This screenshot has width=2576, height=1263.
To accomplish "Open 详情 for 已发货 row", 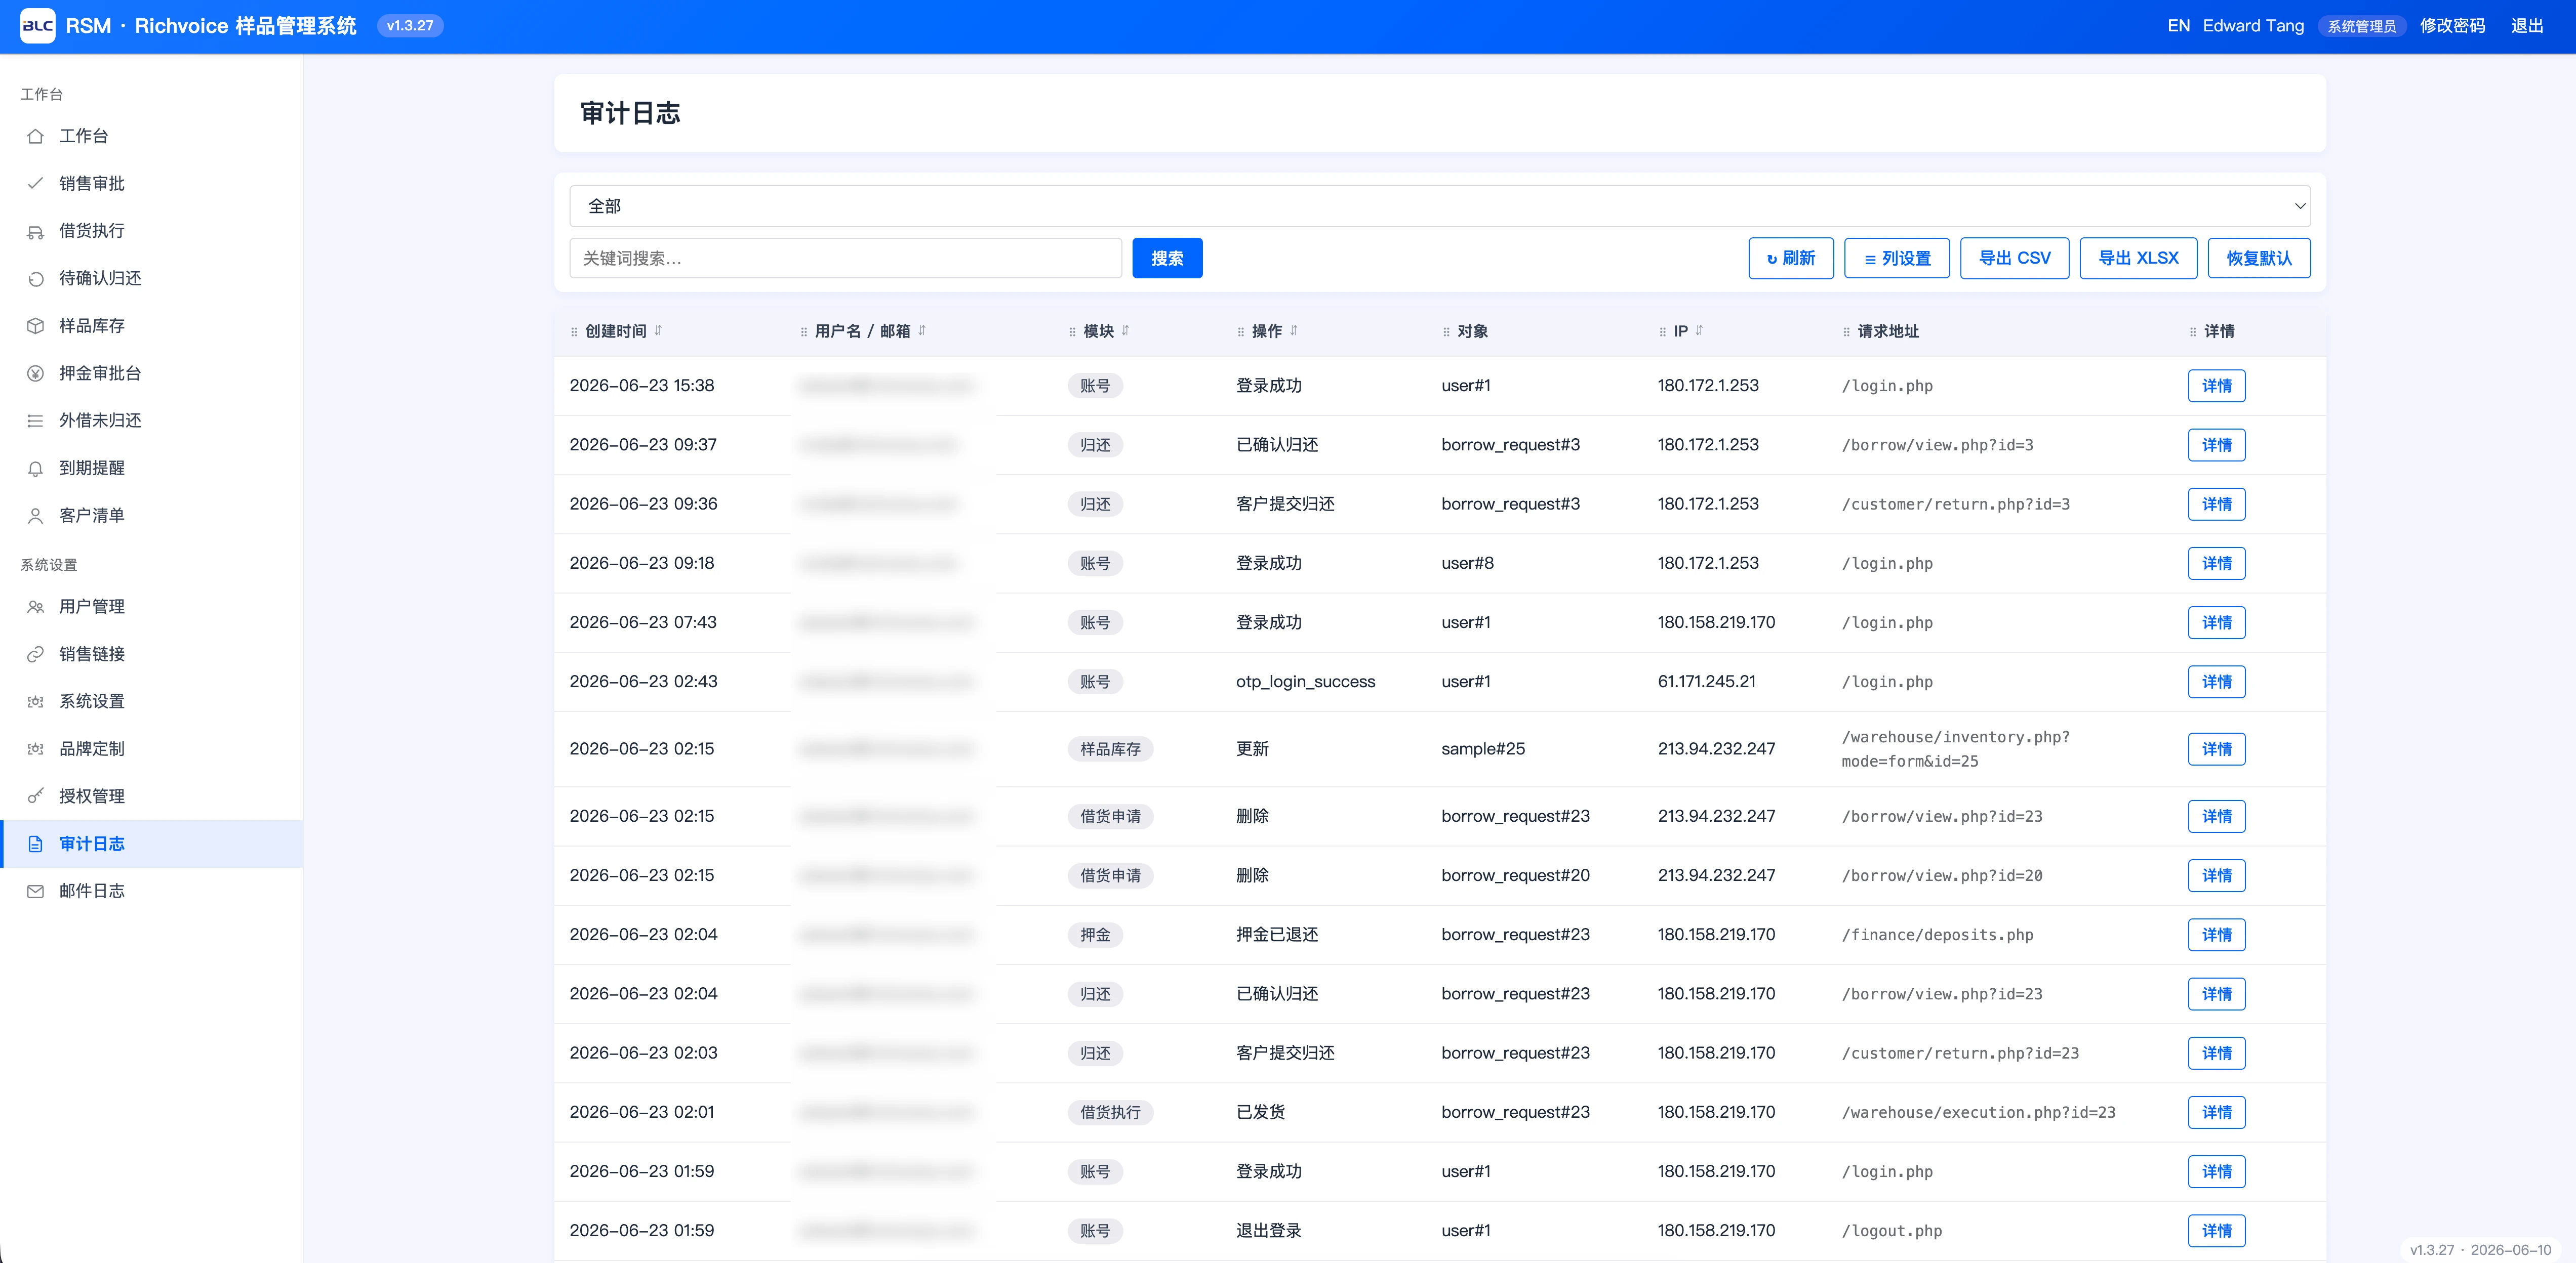I will pyautogui.click(x=2216, y=1112).
